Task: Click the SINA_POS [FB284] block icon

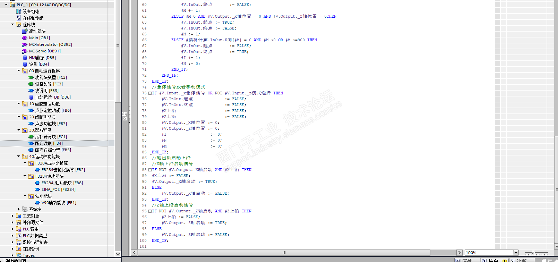Action: [x=37, y=189]
